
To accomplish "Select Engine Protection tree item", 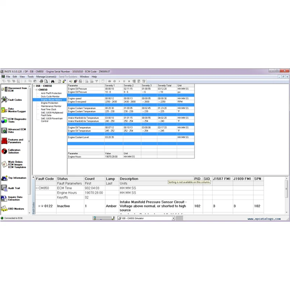I will tap(49, 103).
